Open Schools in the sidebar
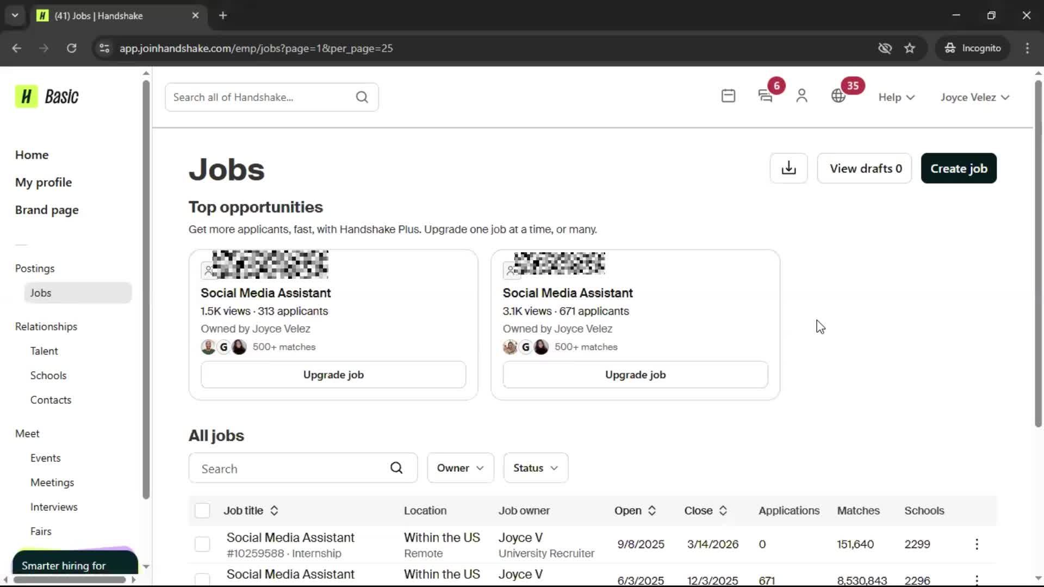The image size is (1044, 587). (48, 376)
